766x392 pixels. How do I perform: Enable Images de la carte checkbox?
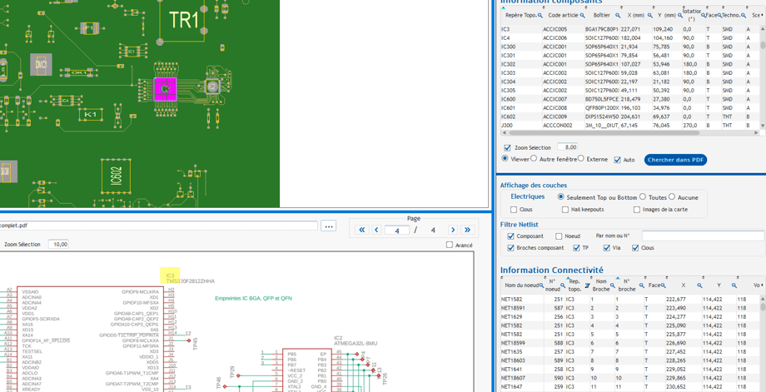(x=637, y=210)
